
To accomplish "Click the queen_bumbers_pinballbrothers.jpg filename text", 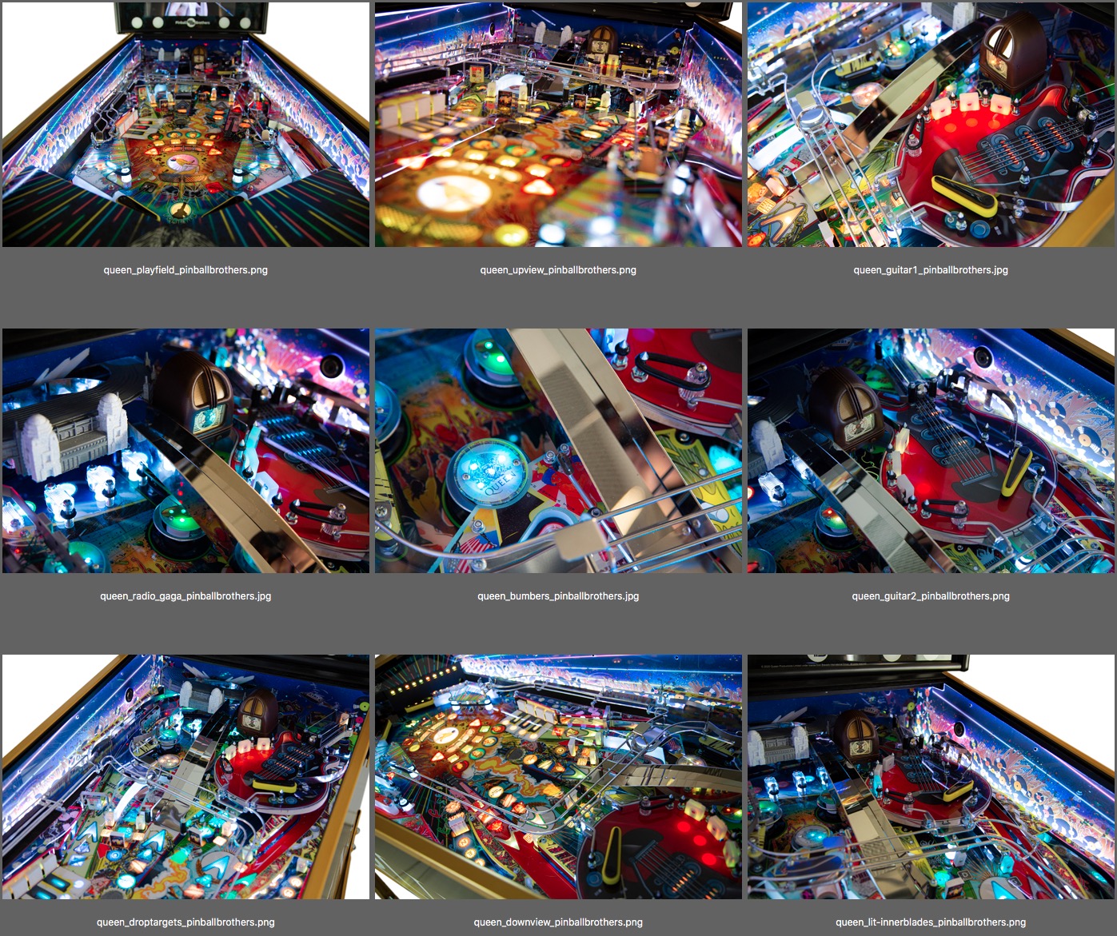I will click(x=558, y=596).
